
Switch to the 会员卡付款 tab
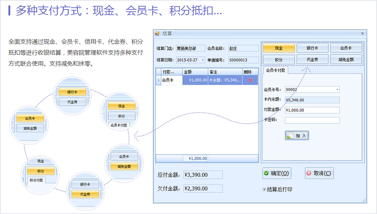tap(275, 70)
